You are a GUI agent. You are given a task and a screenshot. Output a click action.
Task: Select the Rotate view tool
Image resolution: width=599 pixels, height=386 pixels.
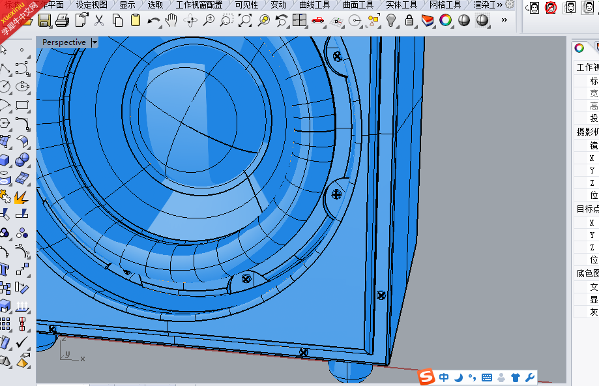tap(190, 20)
